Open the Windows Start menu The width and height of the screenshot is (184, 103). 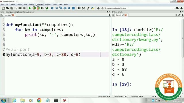(3, 100)
